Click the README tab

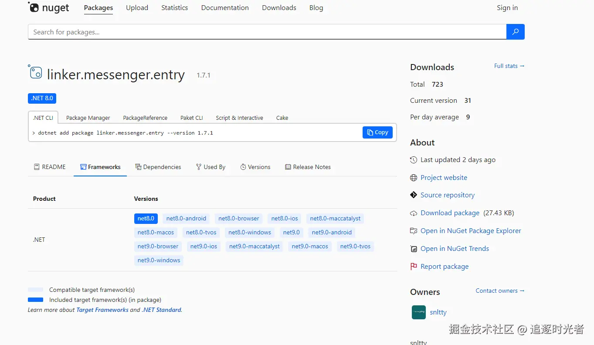pyautogui.click(x=50, y=167)
